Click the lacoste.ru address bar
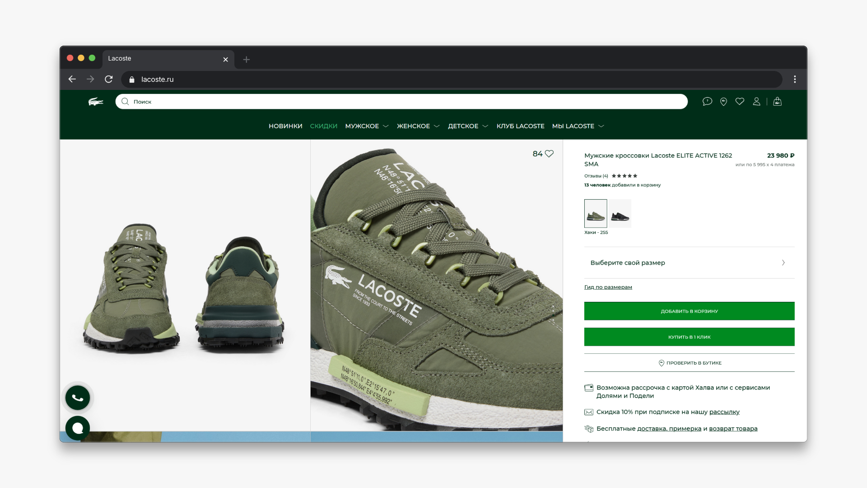 coord(452,79)
